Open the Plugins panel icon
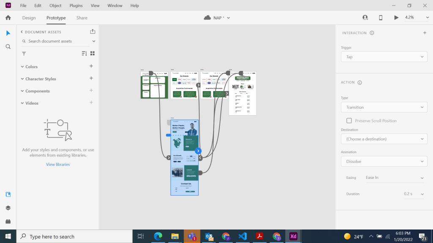Image resolution: width=433 pixels, height=243 pixels. pyautogui.click(x=8, y=221)
